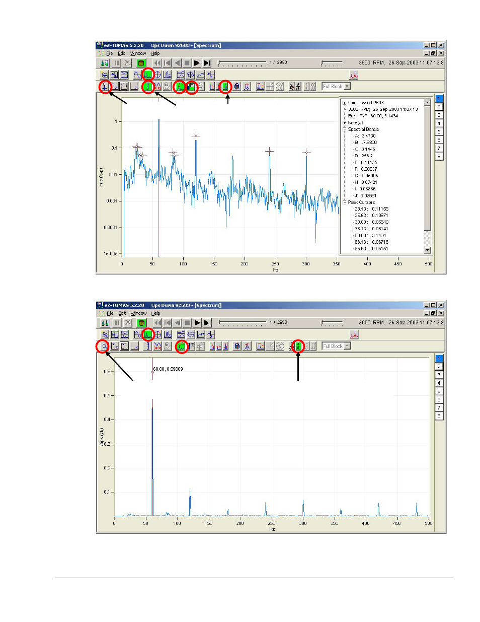Select time waveform plot icon in top window
This screenshot has width=480, height=622.
pos(138,75)
